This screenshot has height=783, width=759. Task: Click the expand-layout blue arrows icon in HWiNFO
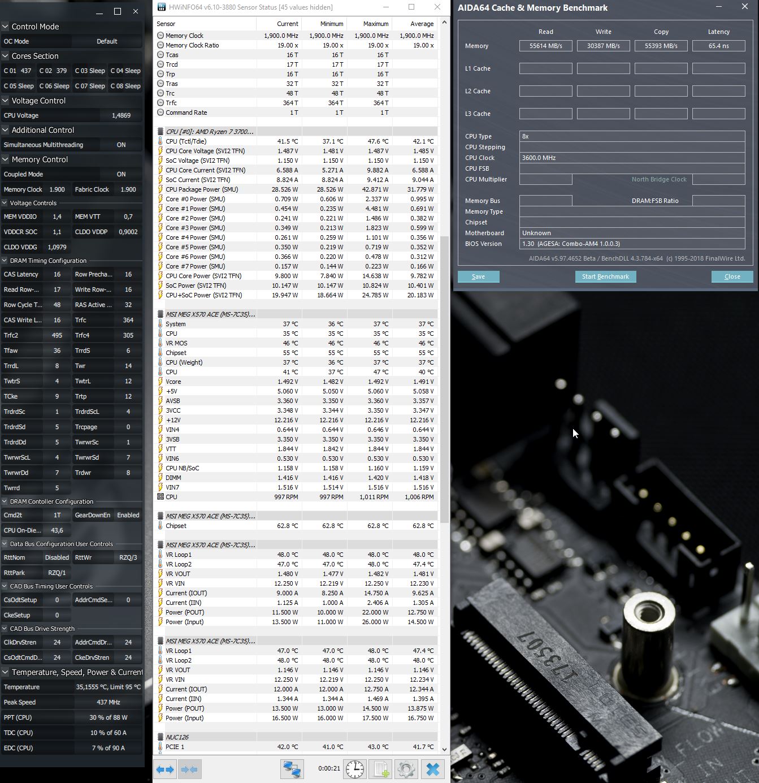pos(166,769)
